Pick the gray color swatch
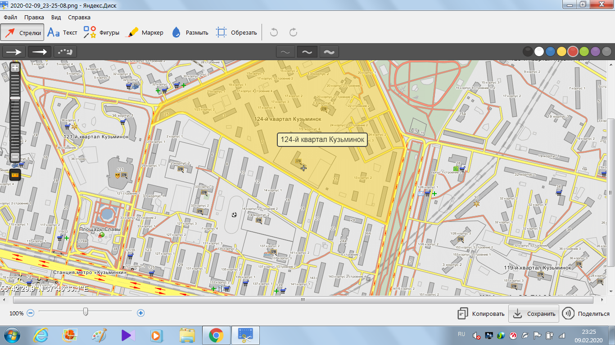 coord(607,52)
